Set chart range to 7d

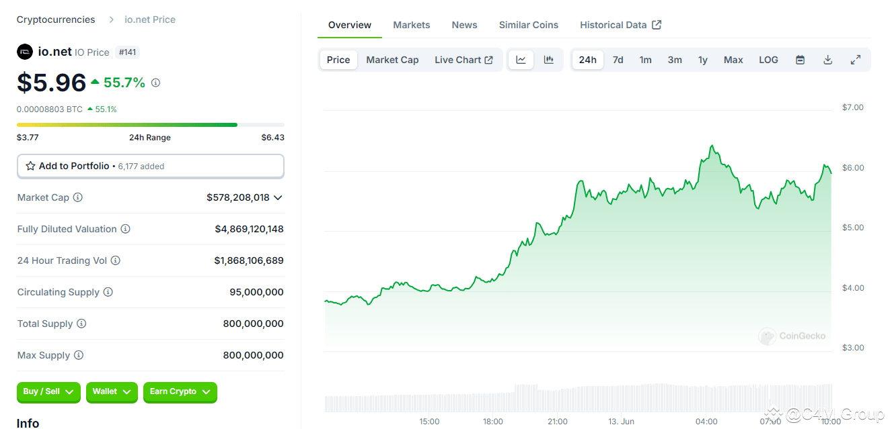pyautogui.click(x=618, y=60)
